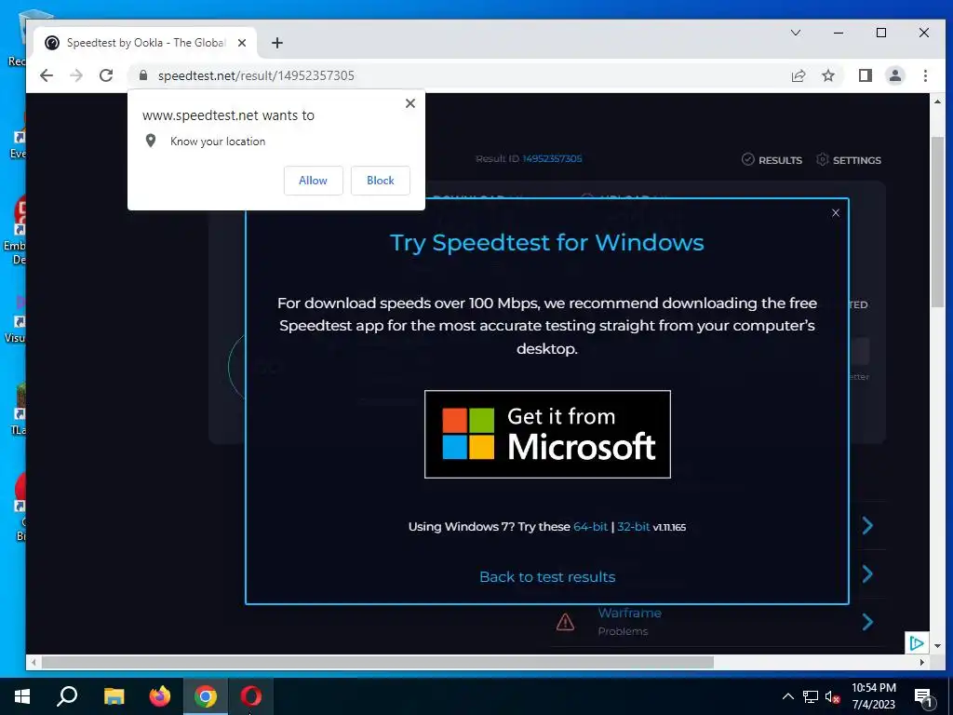Open File Explorer from taskbar
Image resolution: width=953 pixels, height=715 pixels.
[114, 696]
